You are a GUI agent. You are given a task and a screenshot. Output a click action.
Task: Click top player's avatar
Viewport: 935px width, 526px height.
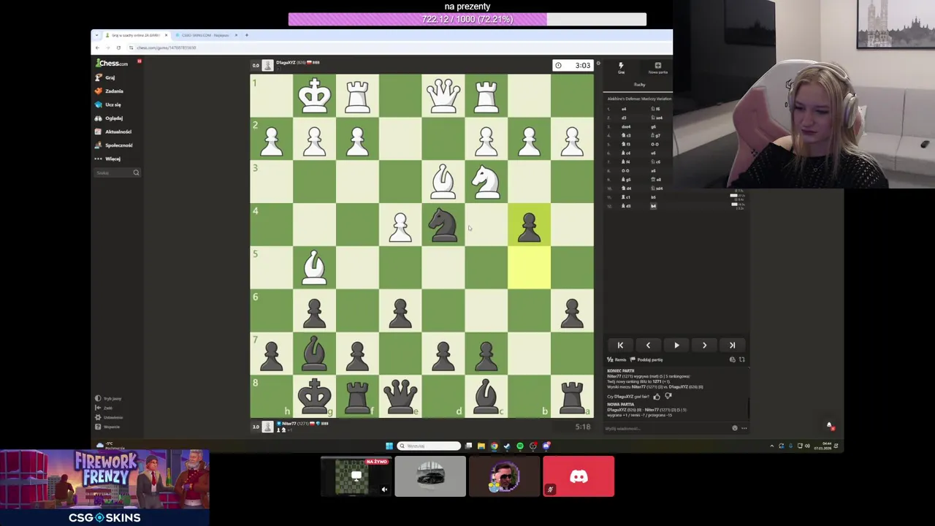[267, 66]
